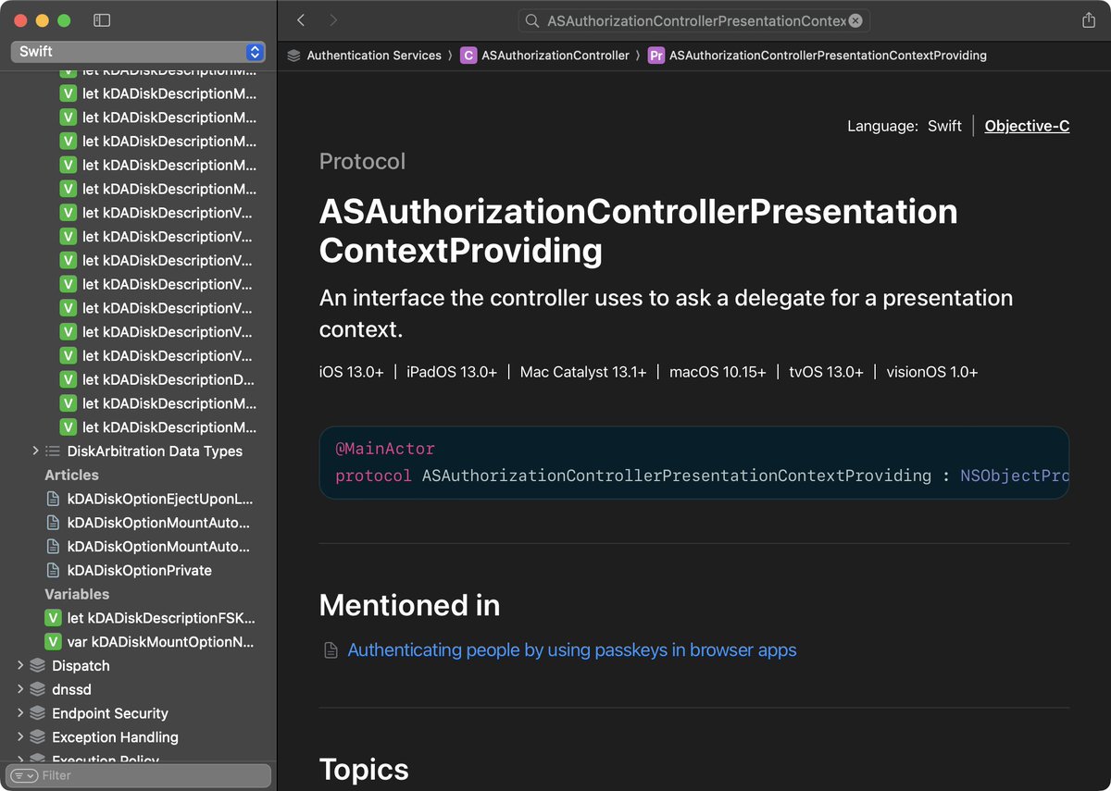This screenshot has width=1111, height=791.
Task: Expand the Exception Handling node
Action: pyautogui.click(x=20, y=737)
